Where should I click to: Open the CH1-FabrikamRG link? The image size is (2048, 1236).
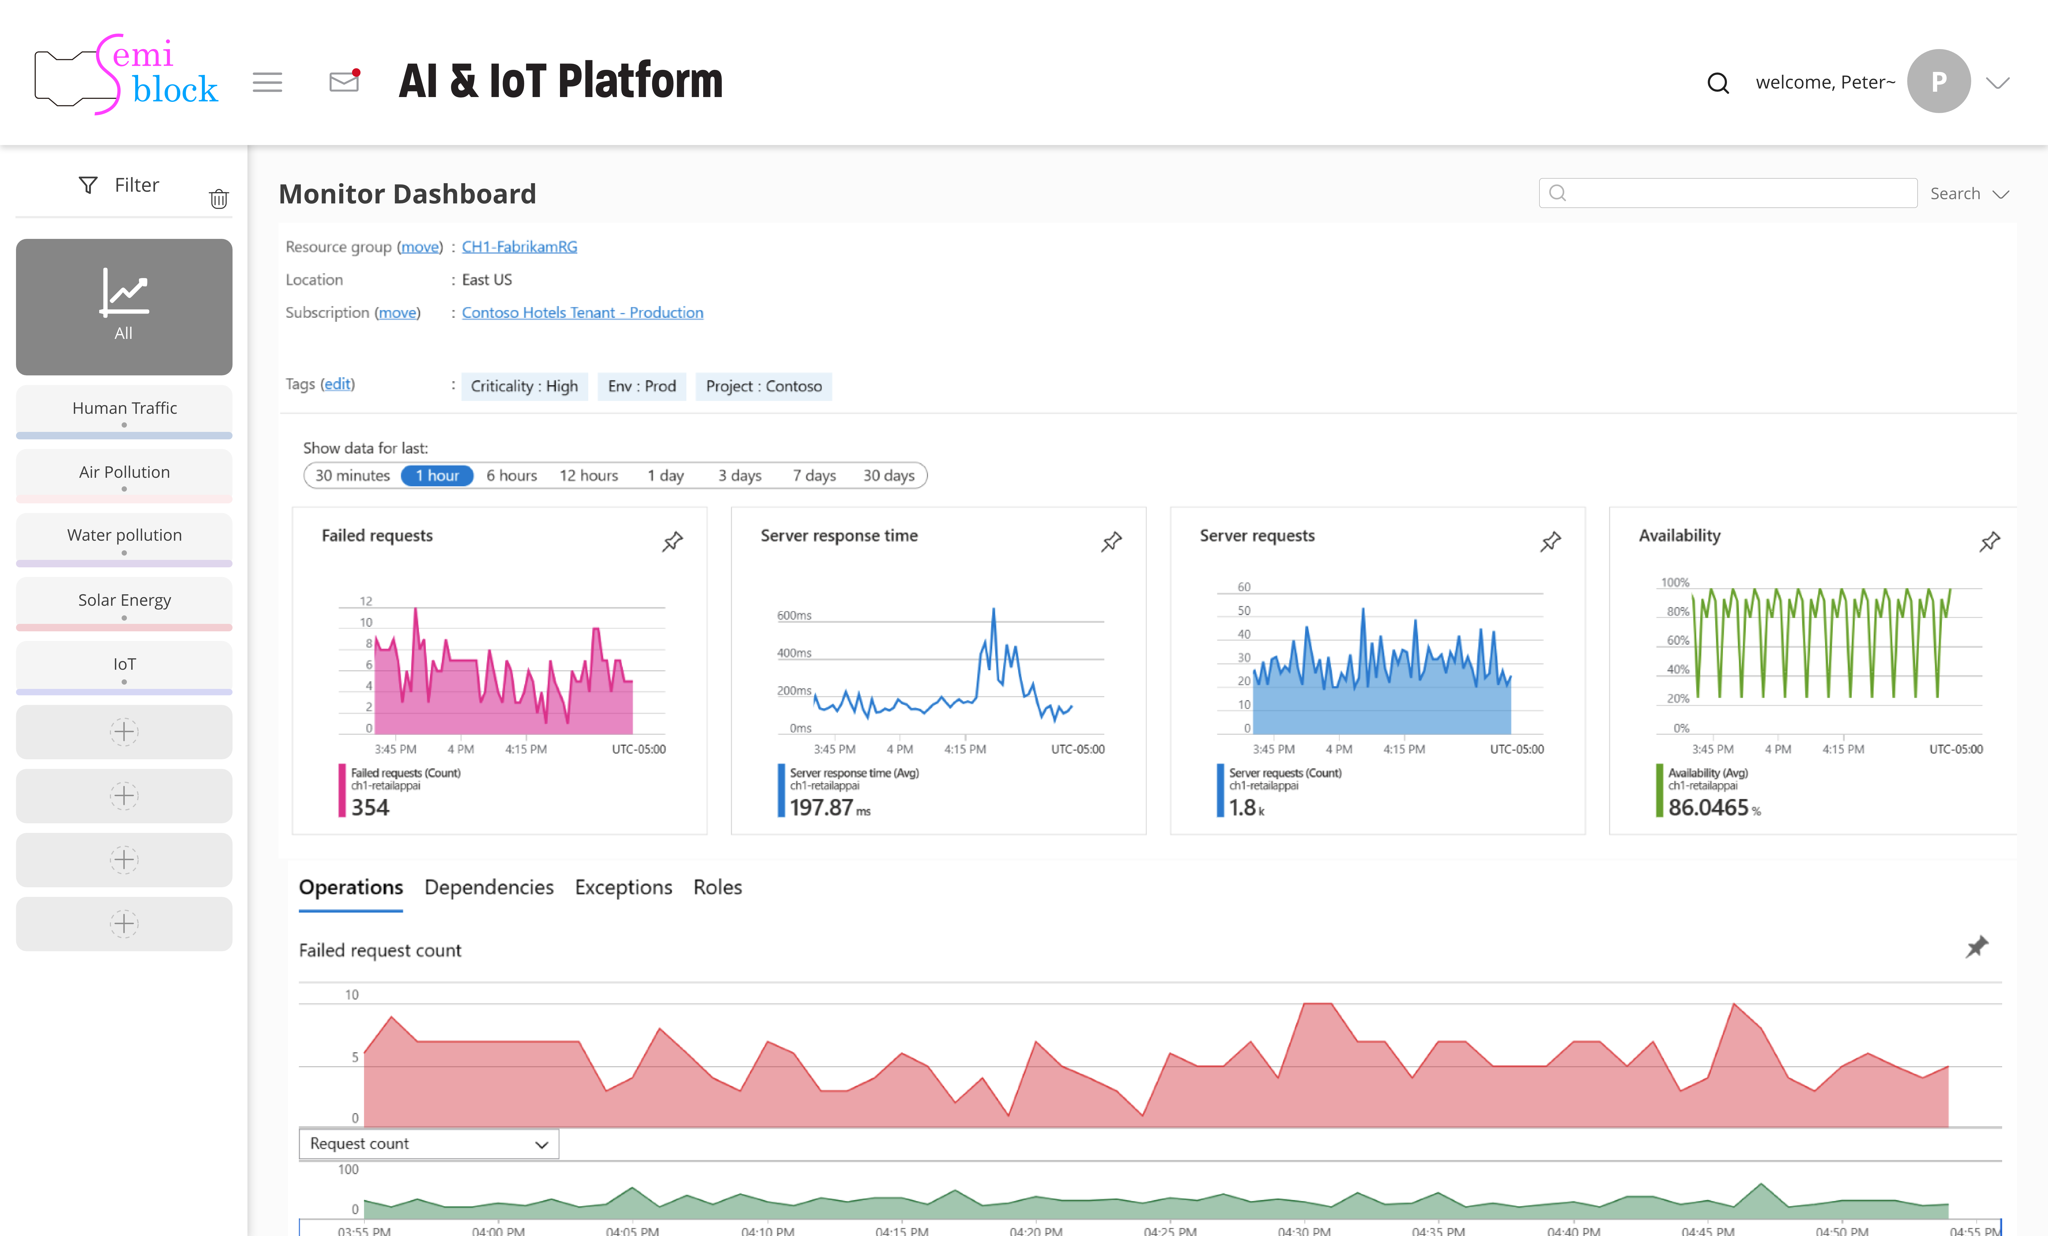point(519,247)
